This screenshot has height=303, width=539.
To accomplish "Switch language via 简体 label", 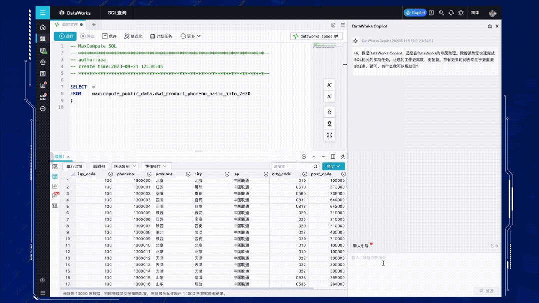I will [x=475, y=12].
